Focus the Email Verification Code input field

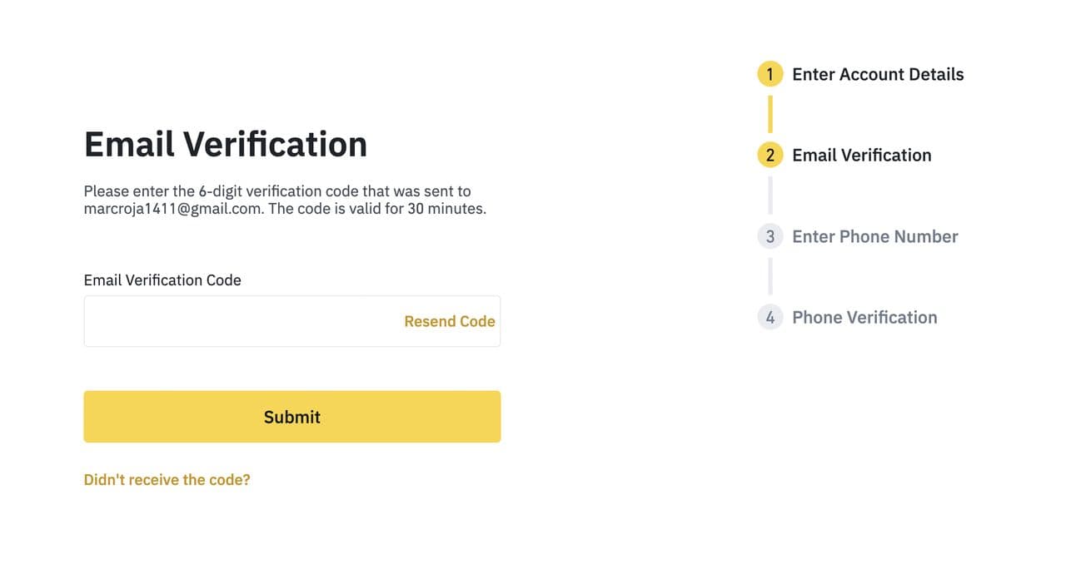242,321
